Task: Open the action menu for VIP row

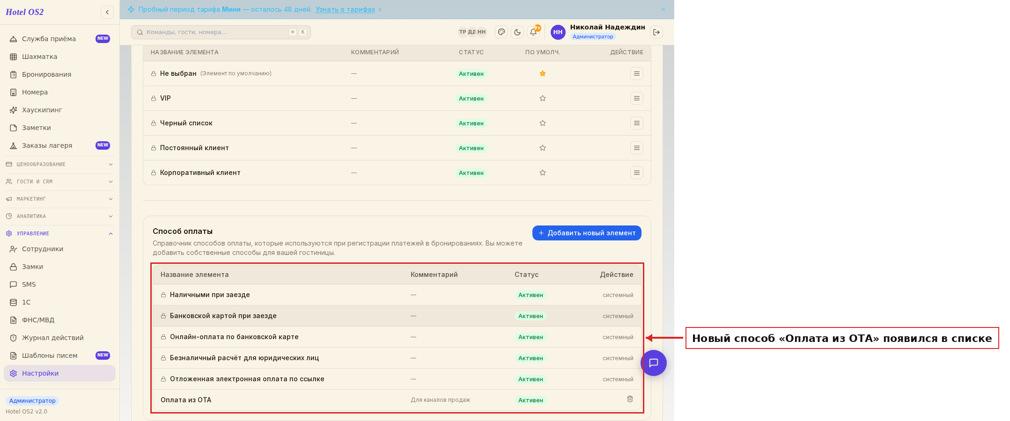Action: point(636,98)
